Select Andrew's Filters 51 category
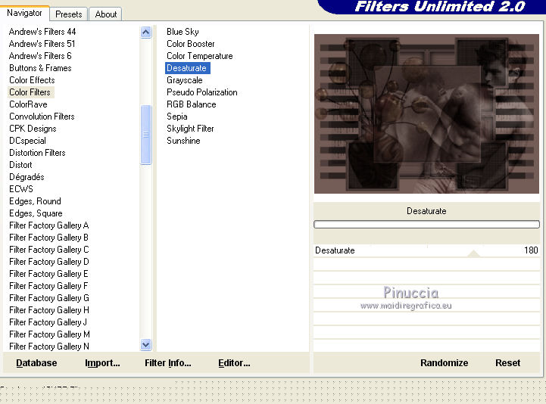 [42, 44]
